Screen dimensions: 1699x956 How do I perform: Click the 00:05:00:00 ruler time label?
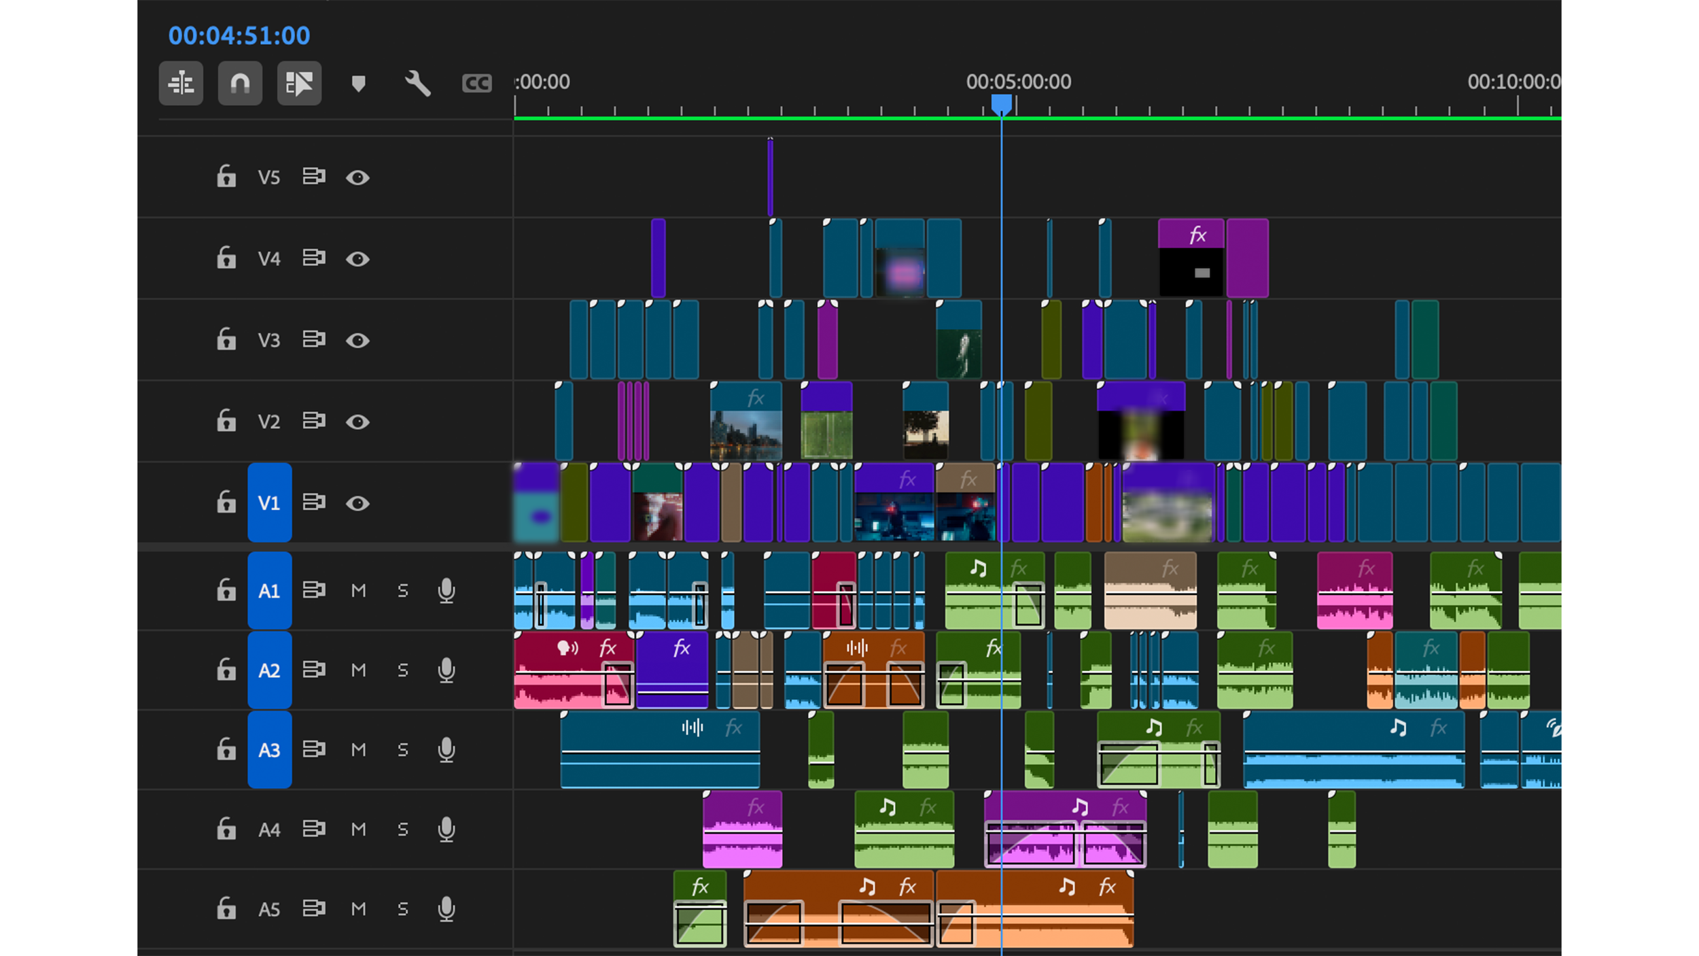pos(1018,82)
